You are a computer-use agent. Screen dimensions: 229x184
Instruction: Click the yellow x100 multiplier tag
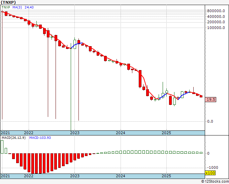(210, 173)
